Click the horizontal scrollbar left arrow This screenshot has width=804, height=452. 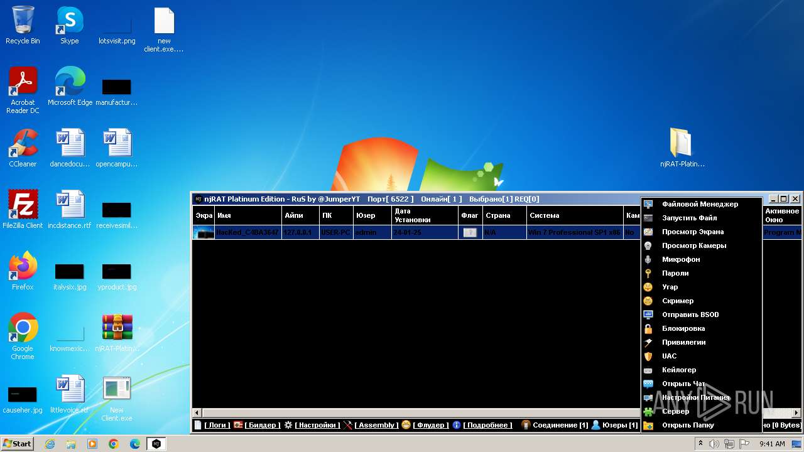point(197,412)
